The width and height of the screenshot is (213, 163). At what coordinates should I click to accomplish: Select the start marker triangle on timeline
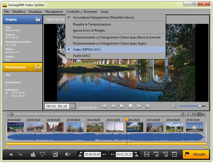click(7, 147)
